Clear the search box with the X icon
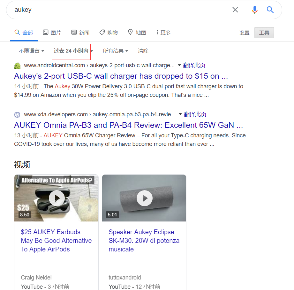 click(235, 10)
